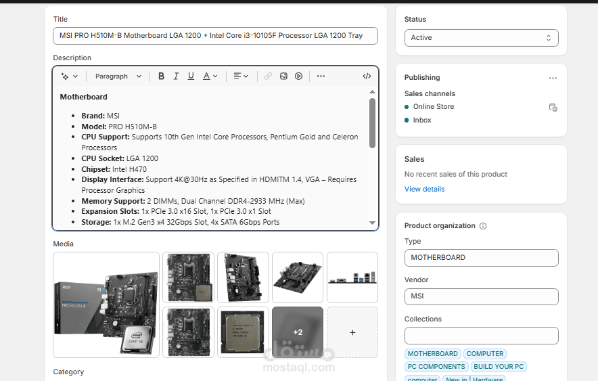Select the angled motherboard perspective thumbnail
Viewport: 598px width, 381px height.
coord(298,277)
